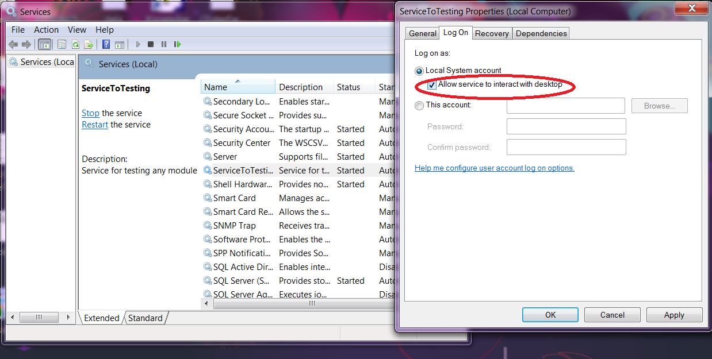Toggle the Show/Hide Console Tree icon

(x=44, y=44)
